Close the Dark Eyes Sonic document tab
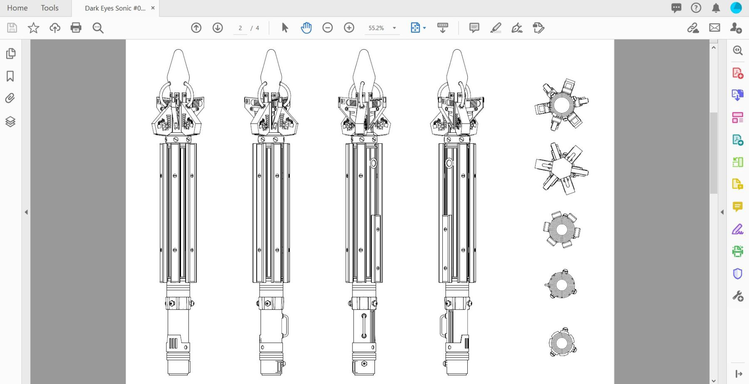 (x=153, y=8)
